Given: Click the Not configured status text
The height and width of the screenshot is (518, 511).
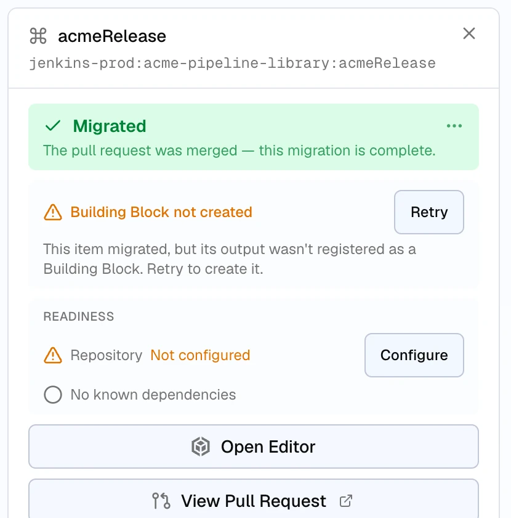Looking at the screenshot, I should 200,355.
